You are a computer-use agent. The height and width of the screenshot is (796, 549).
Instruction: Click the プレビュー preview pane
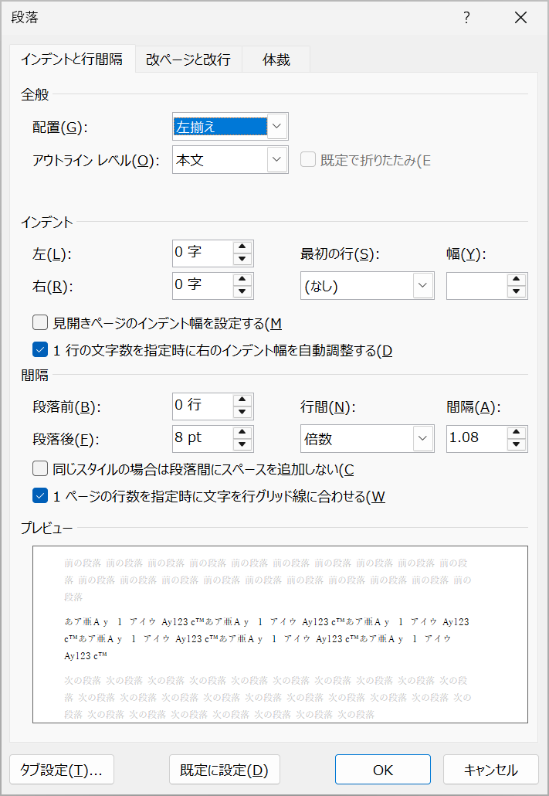280,634
